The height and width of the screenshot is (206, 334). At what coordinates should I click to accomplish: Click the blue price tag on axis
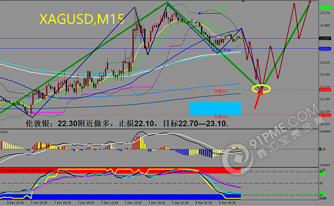pos(325,49)
